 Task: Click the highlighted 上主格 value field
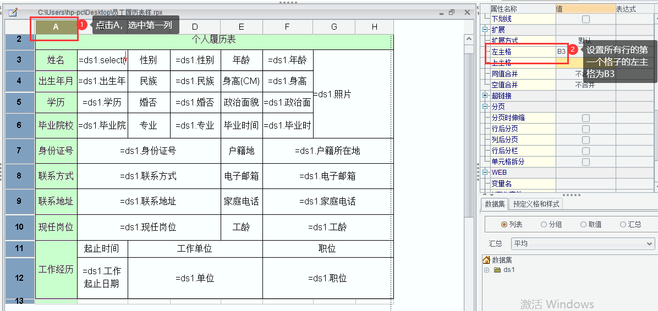coord(586,63)
